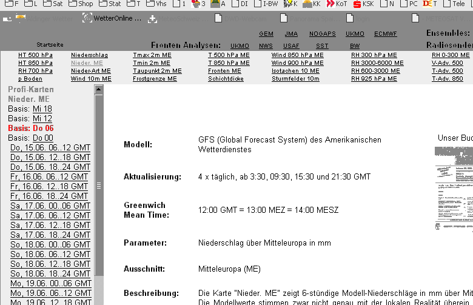
Task: Click the sidebar scrollbar up arrow
Action: 99,90
